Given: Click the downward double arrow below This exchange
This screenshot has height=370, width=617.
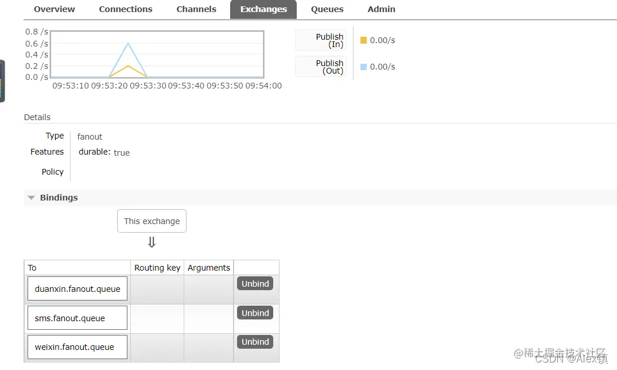Looking at the screenshot, I should [x=152, y=242].
